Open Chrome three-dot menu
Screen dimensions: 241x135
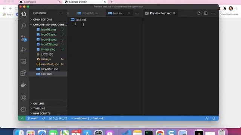point(237,8)
